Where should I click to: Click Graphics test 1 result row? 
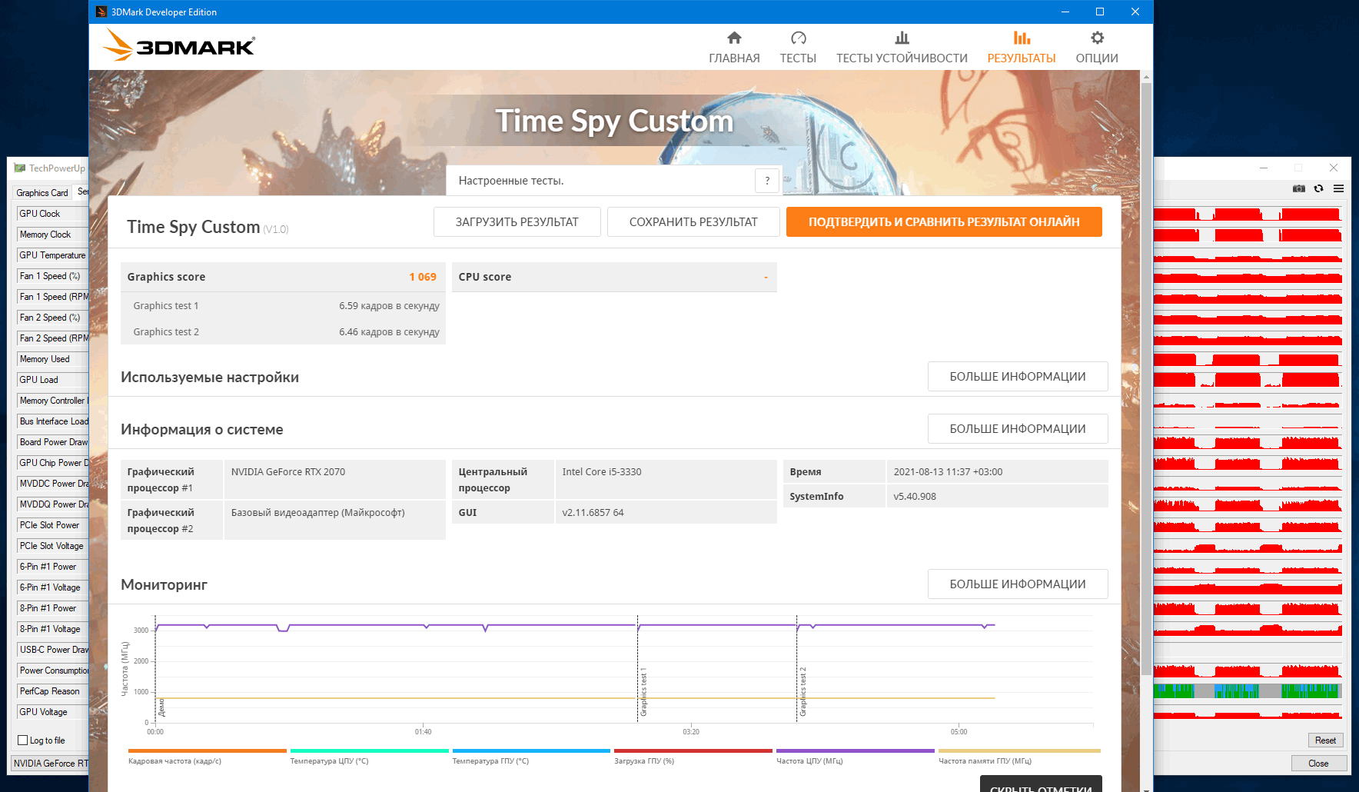pyautogui.click(x=283, y=305)
